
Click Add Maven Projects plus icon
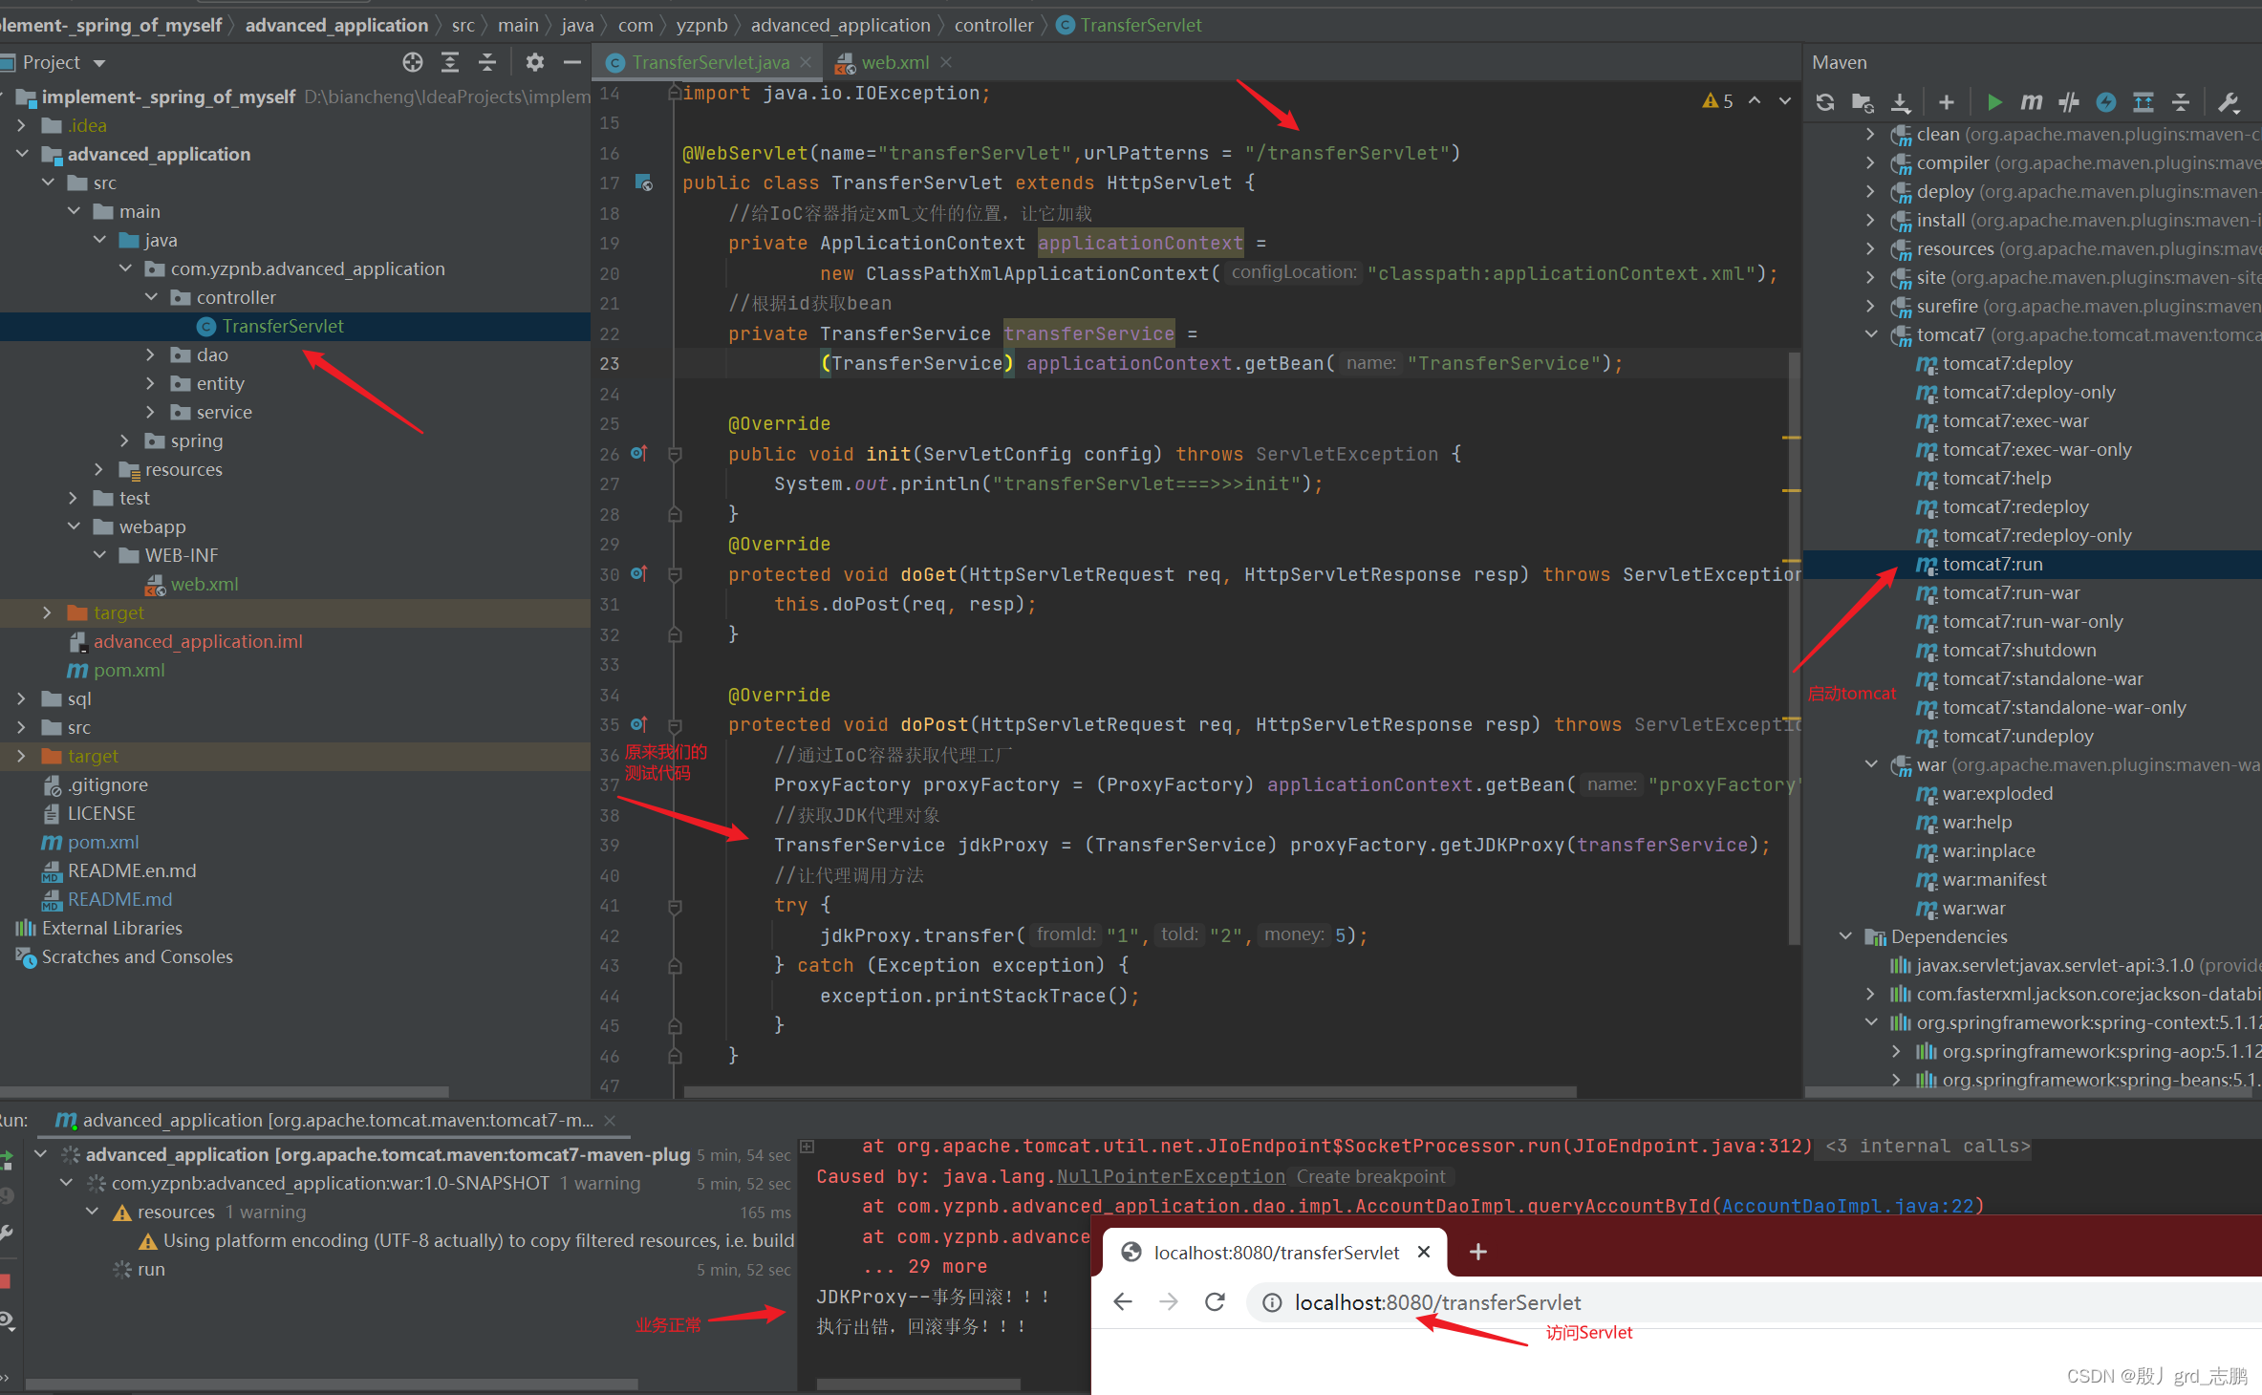click(x=1947, y=102)
